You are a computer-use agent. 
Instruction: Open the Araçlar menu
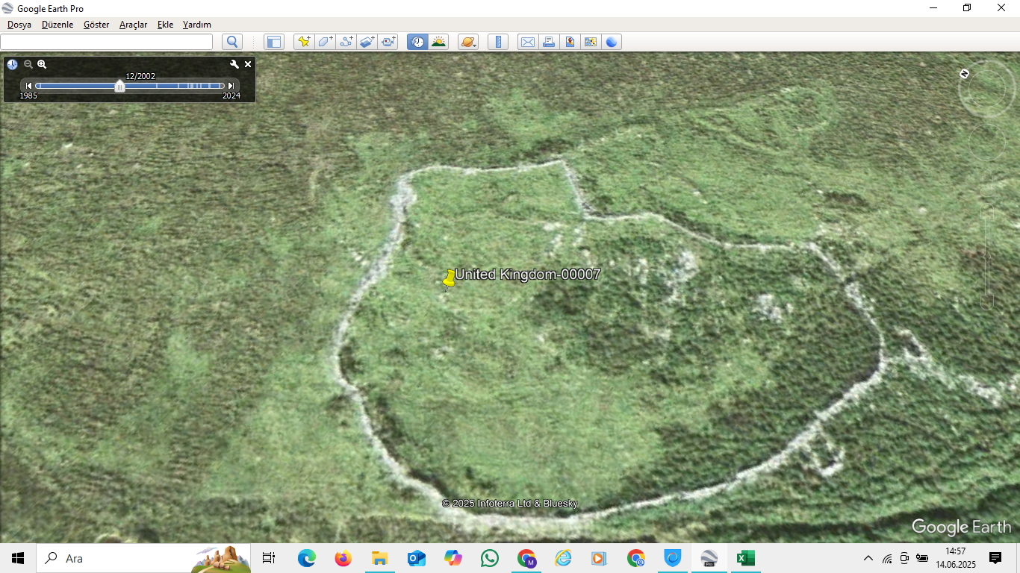coord(134,25)
